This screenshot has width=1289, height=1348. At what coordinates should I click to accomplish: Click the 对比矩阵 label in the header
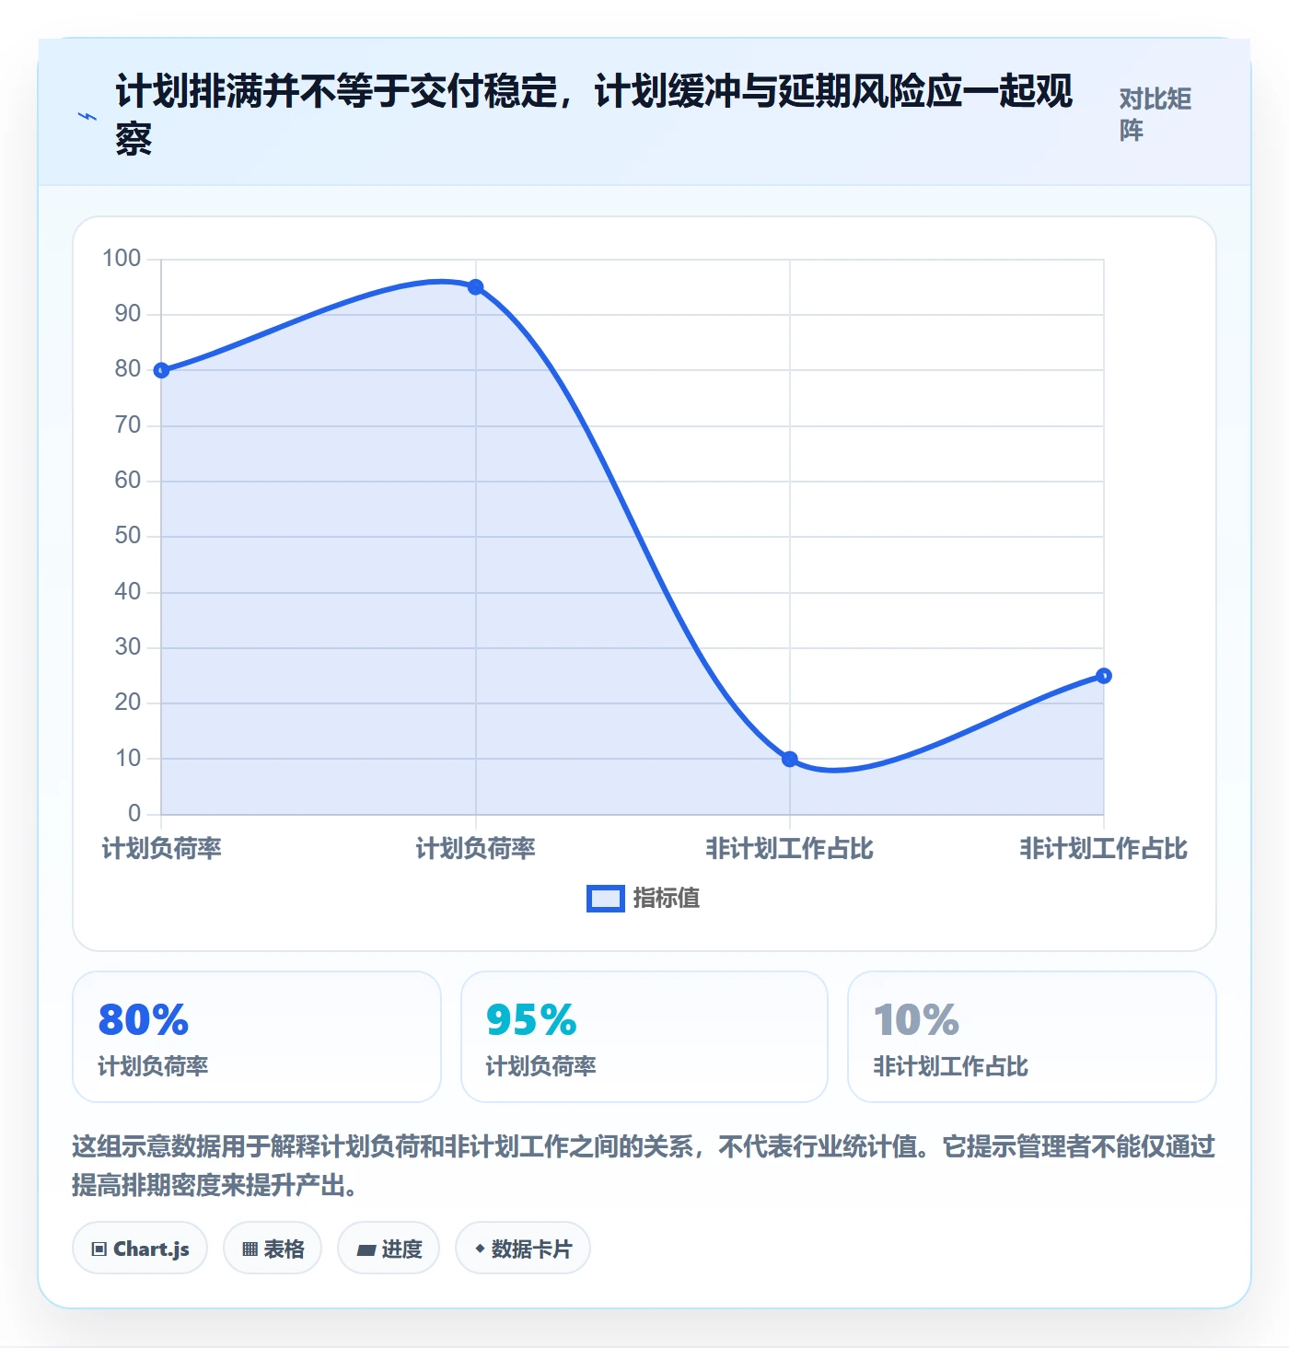(x=1155, y=114)
